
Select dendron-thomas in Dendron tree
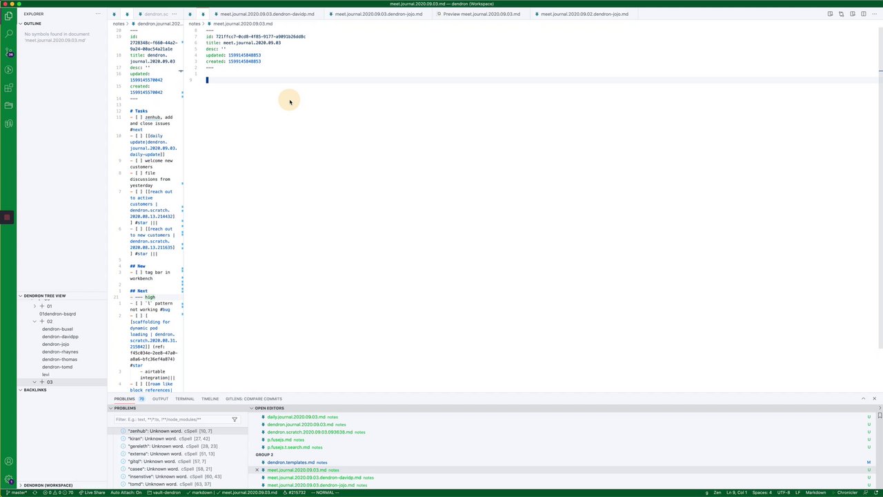click(59, 360)
